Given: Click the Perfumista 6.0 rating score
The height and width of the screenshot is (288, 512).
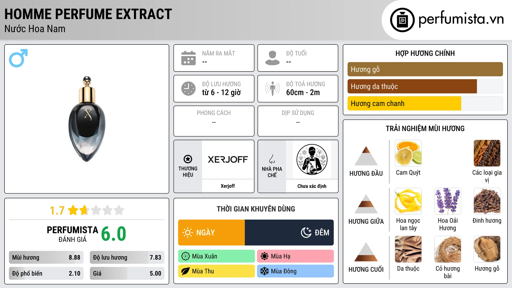Looking at the screenshot, I should pyautogui.click(x=114, y=234).
